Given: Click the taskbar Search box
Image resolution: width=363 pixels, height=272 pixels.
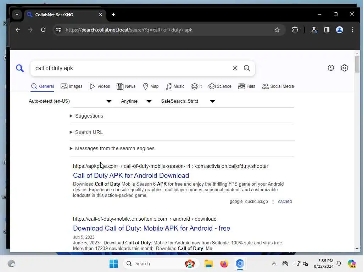Looking at the screenshot, I should pos(161,263).
